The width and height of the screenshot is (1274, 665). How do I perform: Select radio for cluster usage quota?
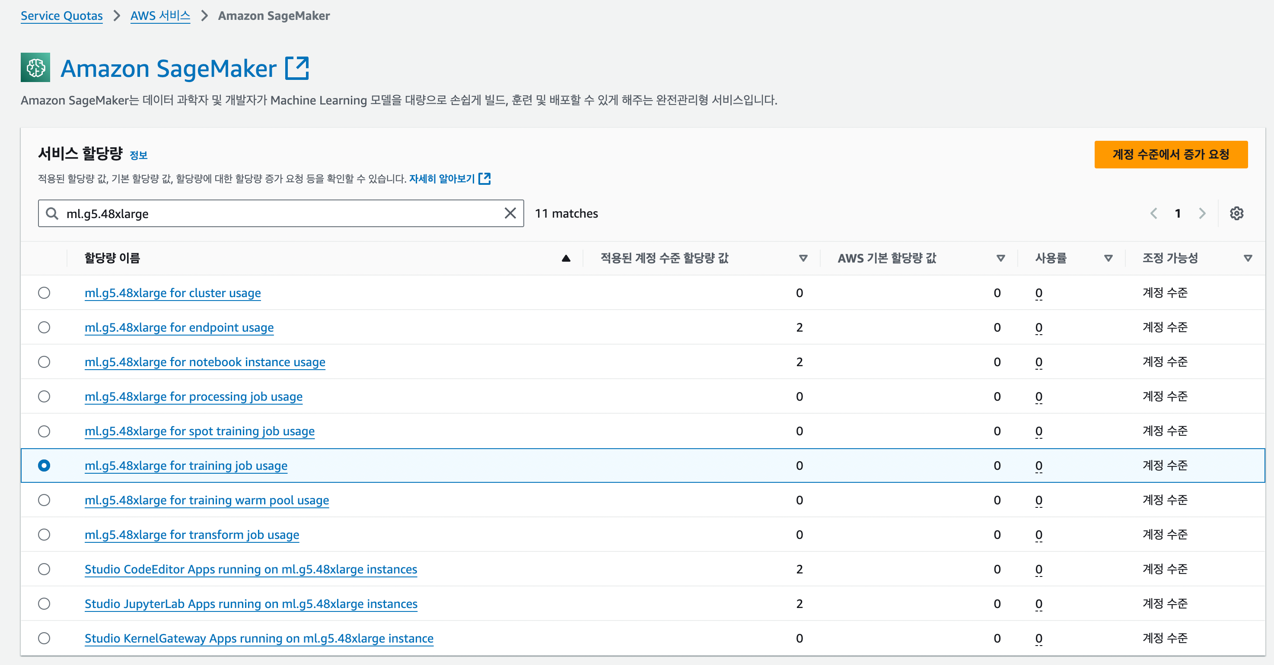[44, 292]
